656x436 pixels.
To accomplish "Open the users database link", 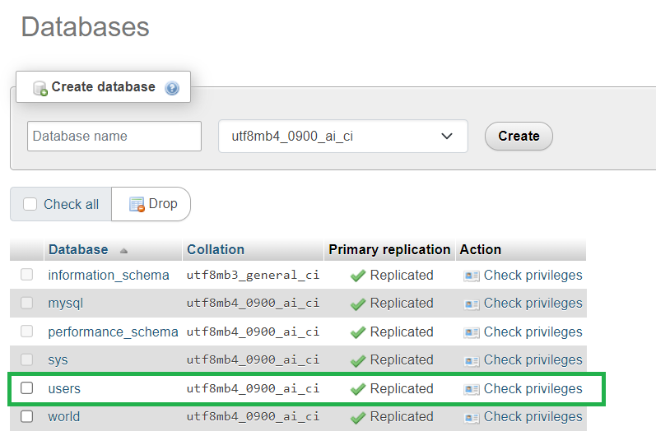I will click(64, 388).
